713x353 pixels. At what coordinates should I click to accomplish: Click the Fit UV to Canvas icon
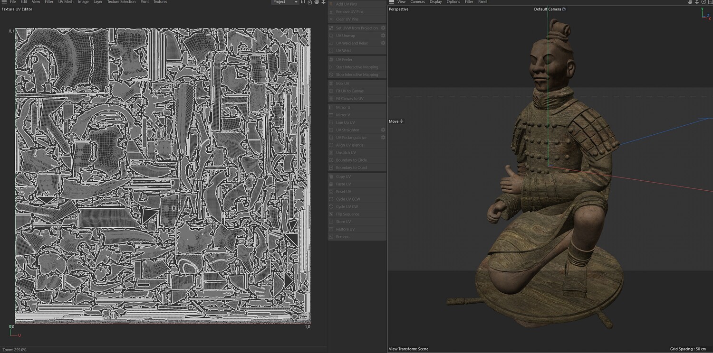331,91
